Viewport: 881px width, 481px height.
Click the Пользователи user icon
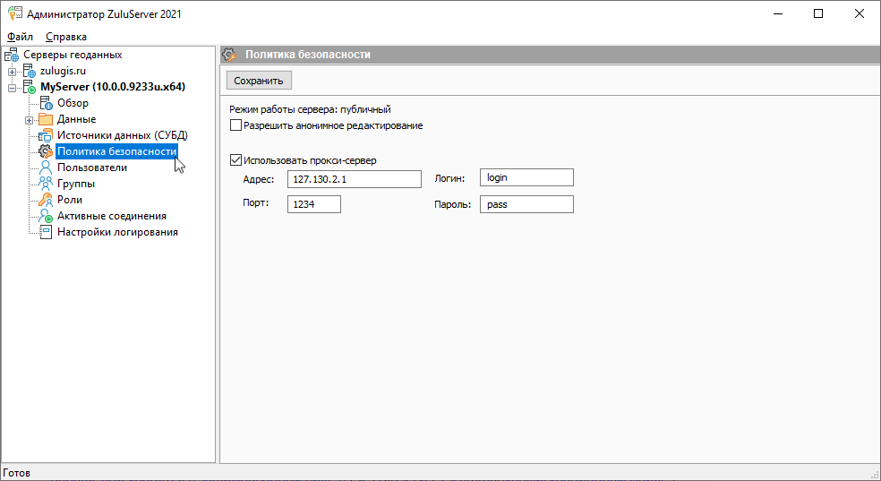46,167
